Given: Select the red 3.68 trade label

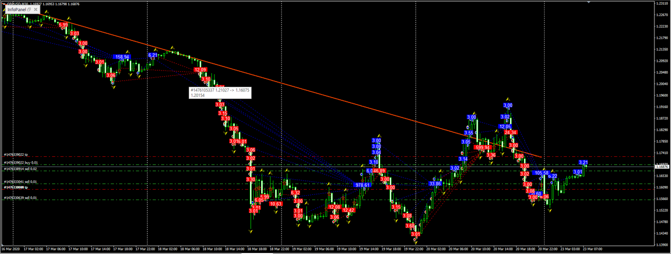Looking at the screenshot, I should pyautogui.click(x=410, y=226).
